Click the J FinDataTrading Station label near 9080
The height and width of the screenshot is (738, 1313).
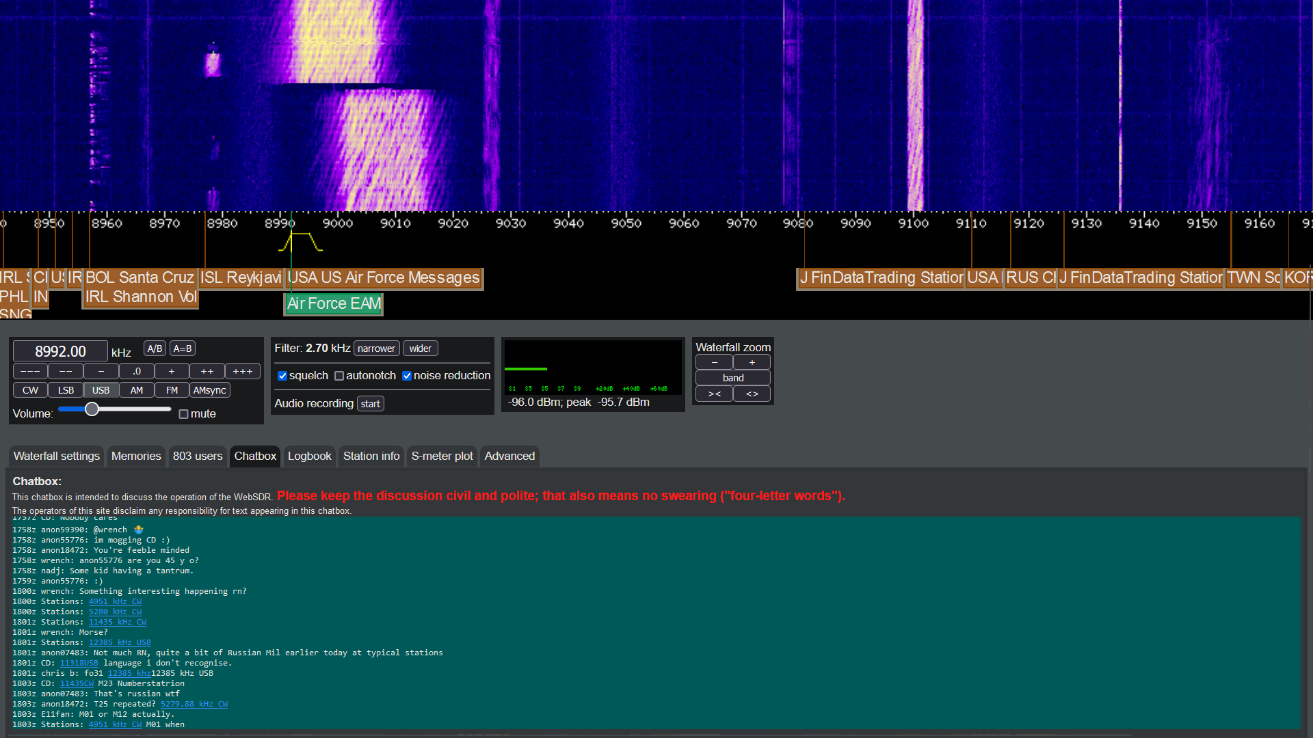[881, 277]
